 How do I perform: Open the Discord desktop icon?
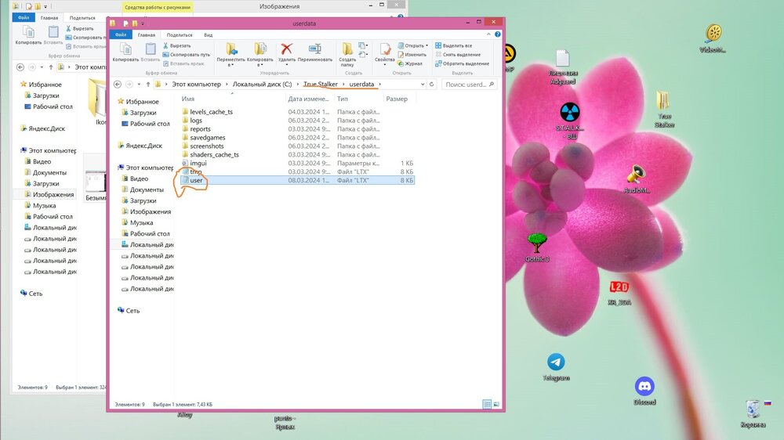tap(644, 386)
